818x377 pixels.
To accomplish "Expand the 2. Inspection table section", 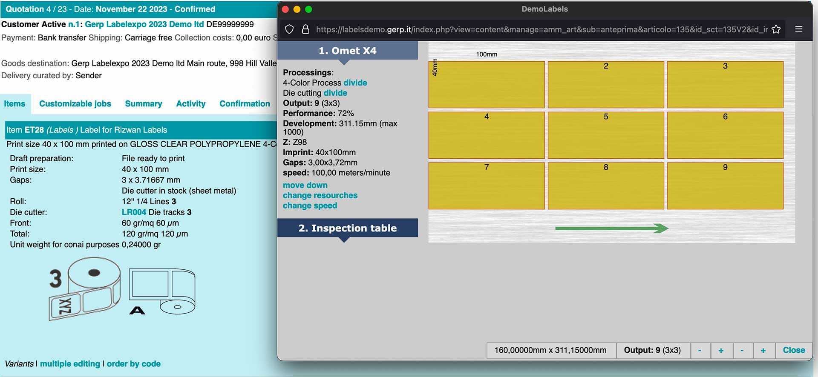I will pyautogui.click(x=347, y=228).
